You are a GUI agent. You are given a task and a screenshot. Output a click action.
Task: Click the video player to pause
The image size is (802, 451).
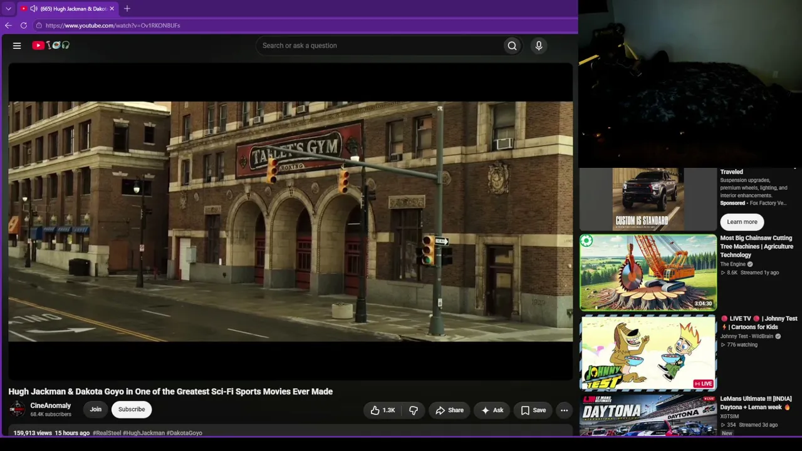[x=290, y=222]
